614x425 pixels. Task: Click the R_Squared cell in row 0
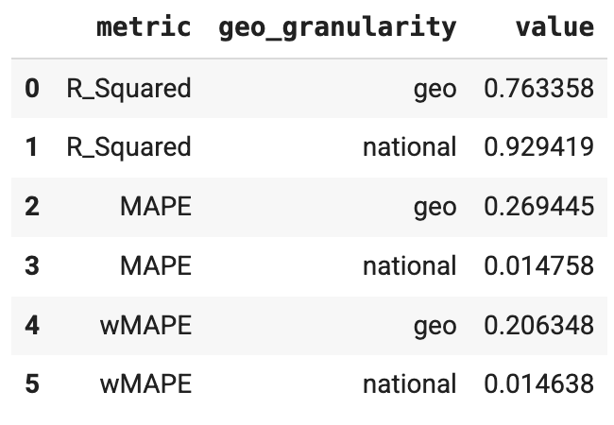pos(128,89)
